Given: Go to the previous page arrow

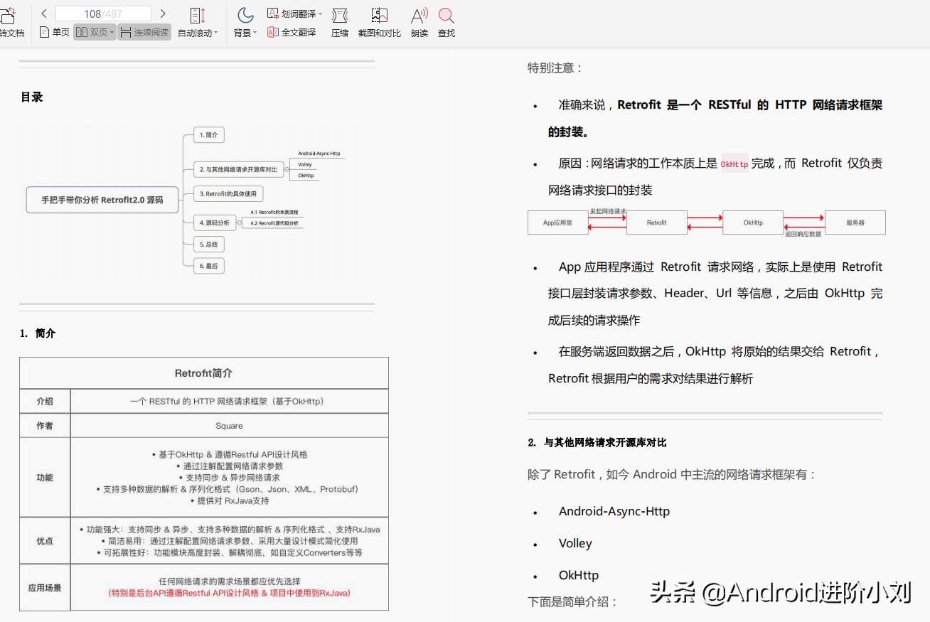Looking at the screenshot, I should click(x=44, y=14).
